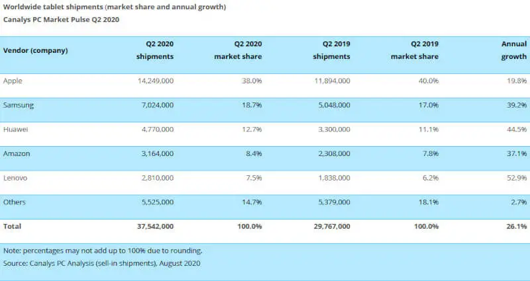Click Samsung's 18.7% market share cell
This screenshot has width=530, height=281.
pyautogui.click(x=251, y=105)
